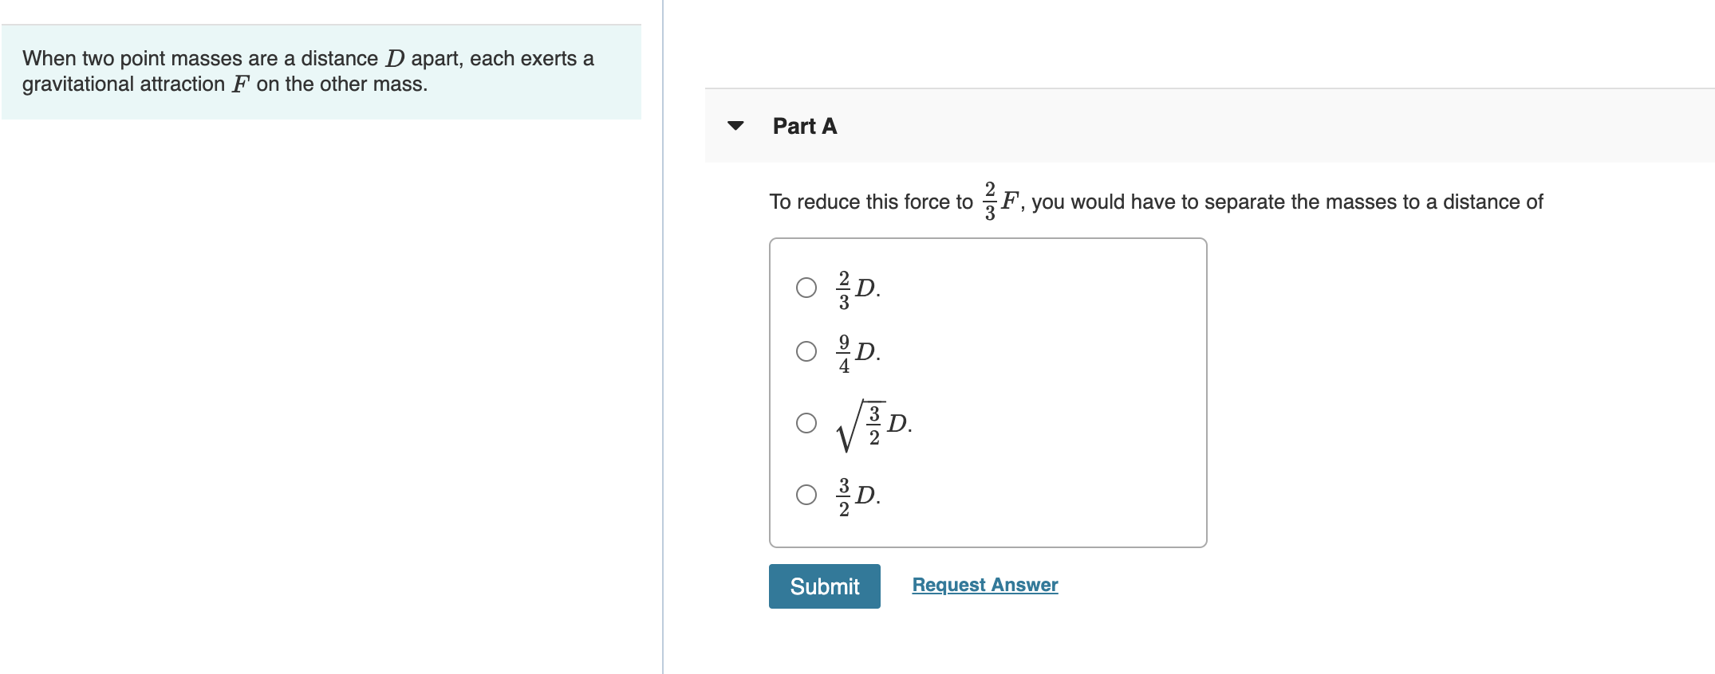Image resolution: width=1715 pixels, height=674 pixels.
Task: Submit the selected answer
Action: point(824,586)
